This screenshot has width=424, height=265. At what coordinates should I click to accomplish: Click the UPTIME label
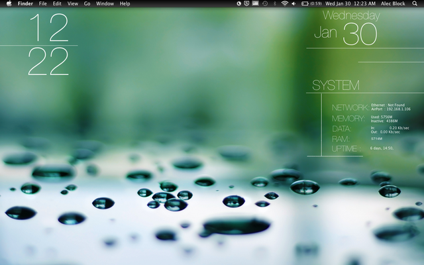tap(346, 148)
